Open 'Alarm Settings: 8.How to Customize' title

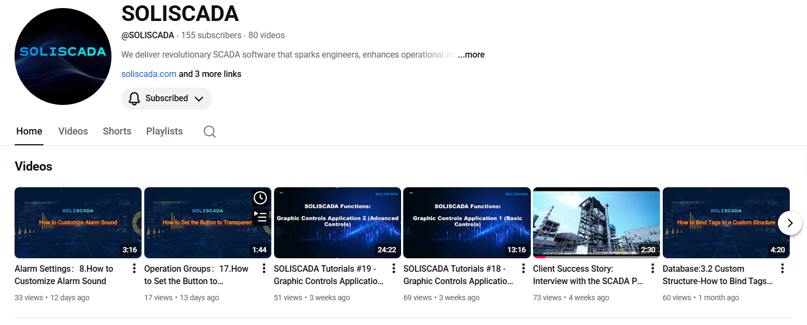click(x=64, y=274)
